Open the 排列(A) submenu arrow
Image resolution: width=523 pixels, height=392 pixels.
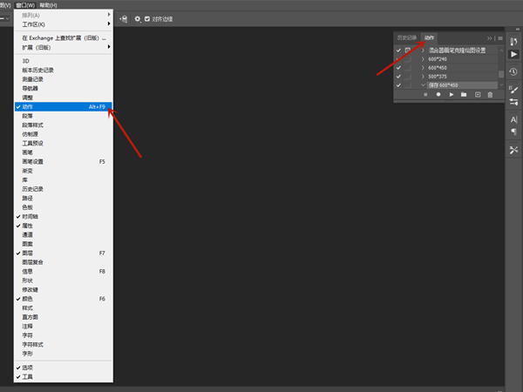point(109,14)
